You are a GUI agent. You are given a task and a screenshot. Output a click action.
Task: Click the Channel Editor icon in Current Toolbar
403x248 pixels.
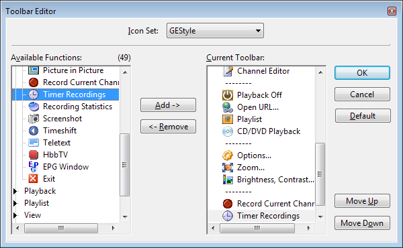228,71
